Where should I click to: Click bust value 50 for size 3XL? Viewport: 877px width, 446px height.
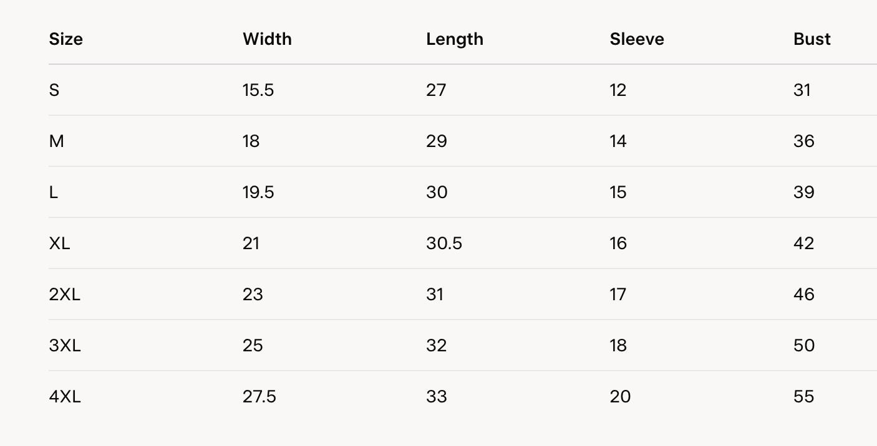tap(803, 346)
